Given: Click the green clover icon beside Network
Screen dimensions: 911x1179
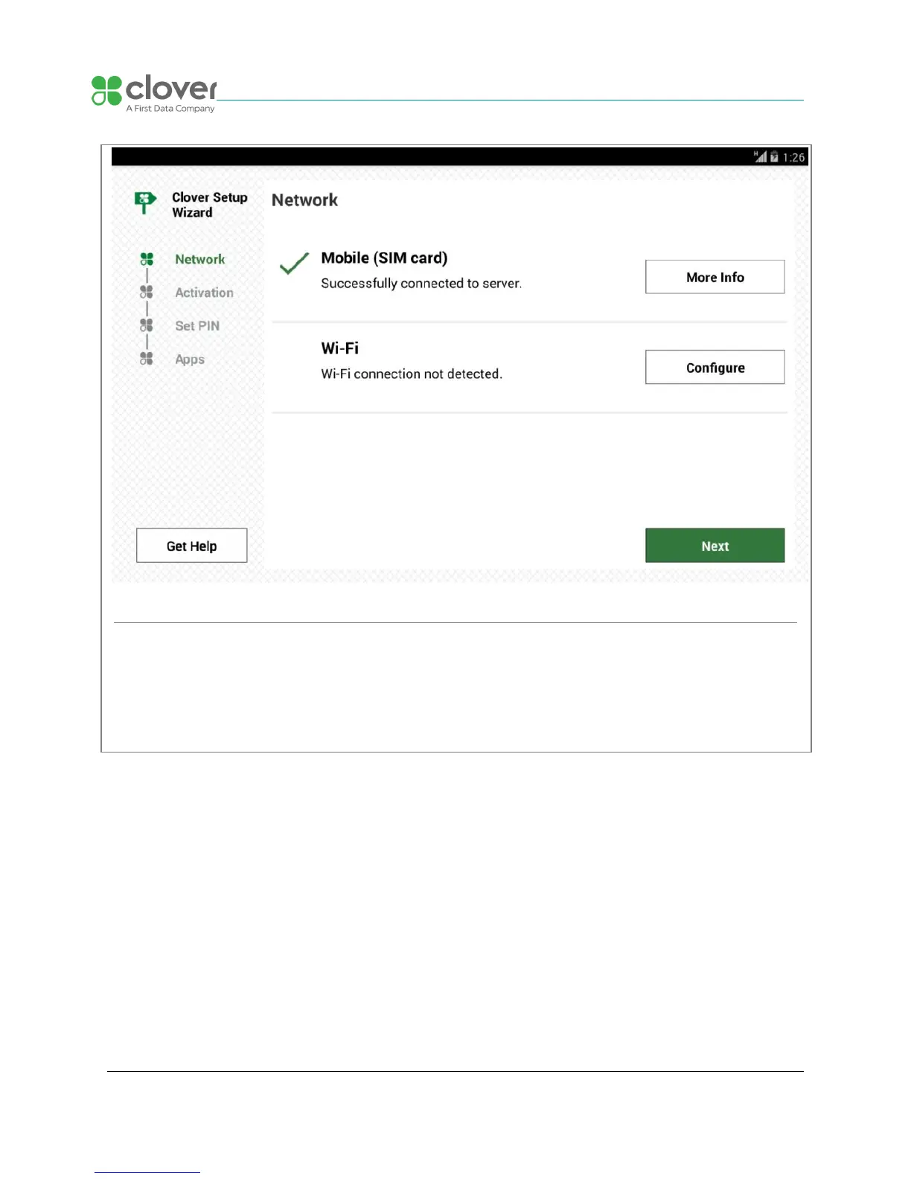Looking at the screenshot, I should [x=147, y=259].
